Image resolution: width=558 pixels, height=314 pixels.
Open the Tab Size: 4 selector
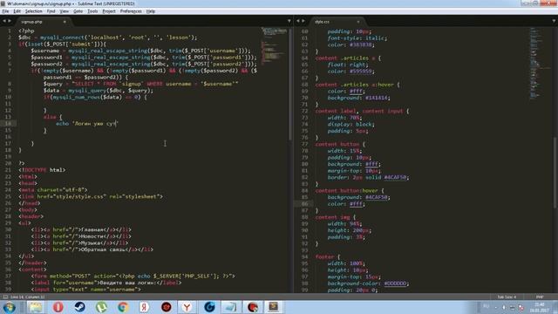tap(507, 297)
